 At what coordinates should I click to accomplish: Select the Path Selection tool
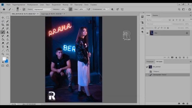(7, 47)
